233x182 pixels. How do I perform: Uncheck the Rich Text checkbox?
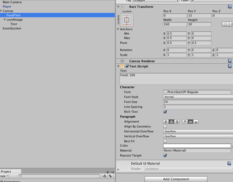point(165,112)
